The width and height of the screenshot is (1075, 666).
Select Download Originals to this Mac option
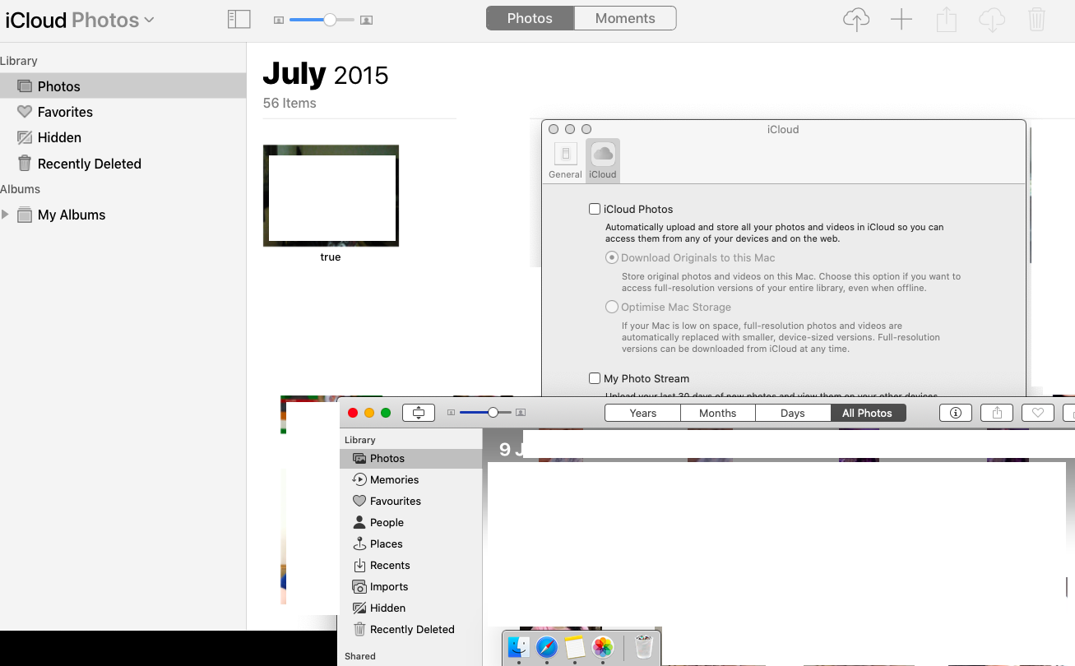[x=612, y=257]
